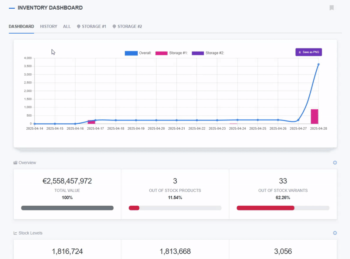350x259 pixels.
Task: Click the Save as PNG button
Action: [x=308, y=52]
